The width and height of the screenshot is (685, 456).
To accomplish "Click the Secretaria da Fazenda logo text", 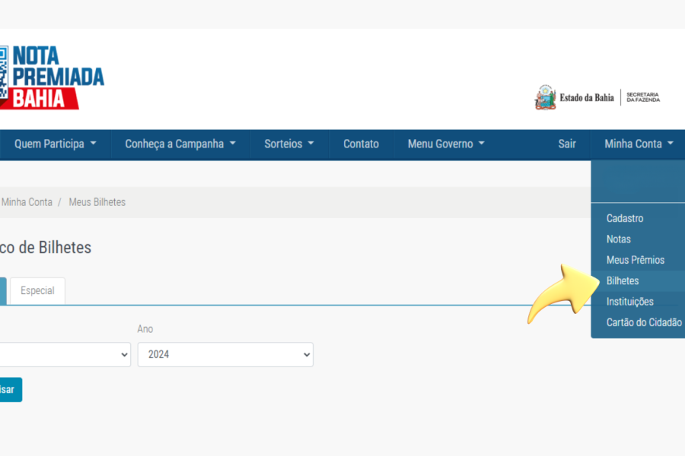I will (x=642, y=97).
